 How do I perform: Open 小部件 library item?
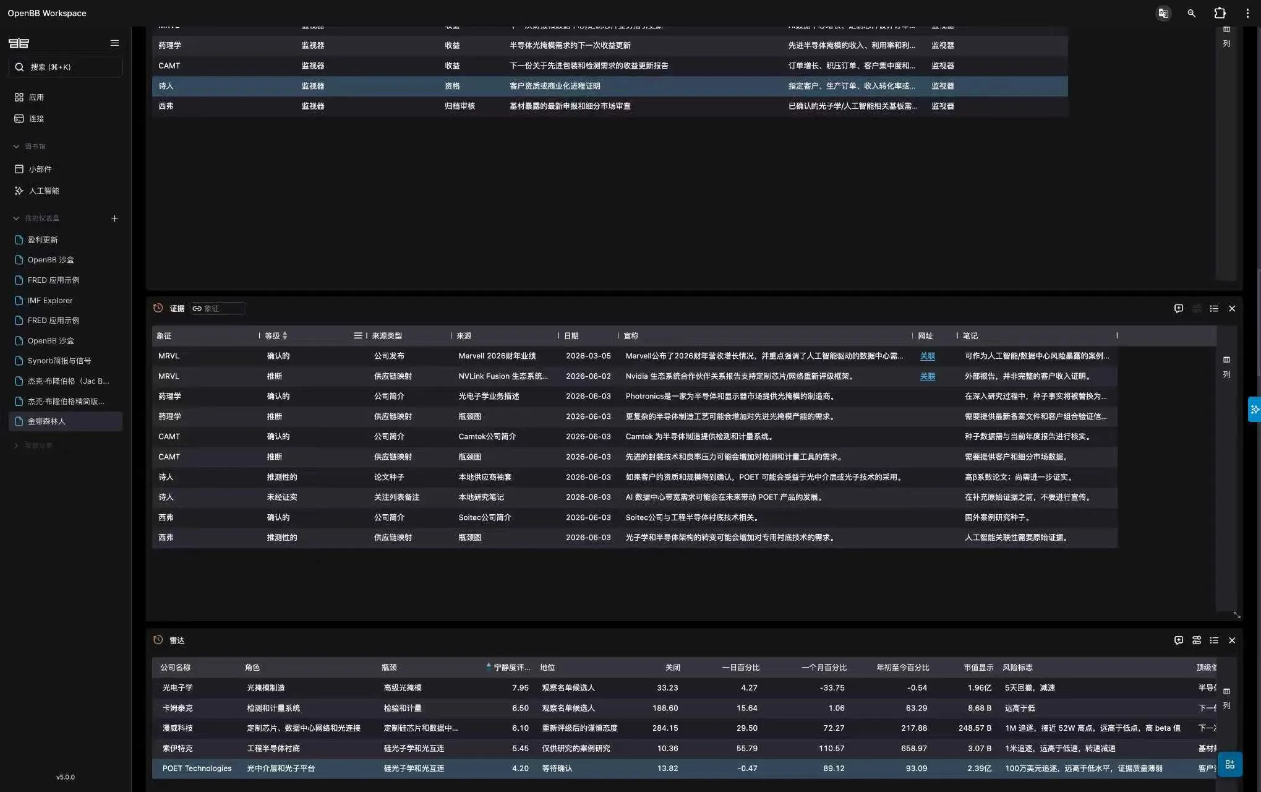tap(40, 169)
